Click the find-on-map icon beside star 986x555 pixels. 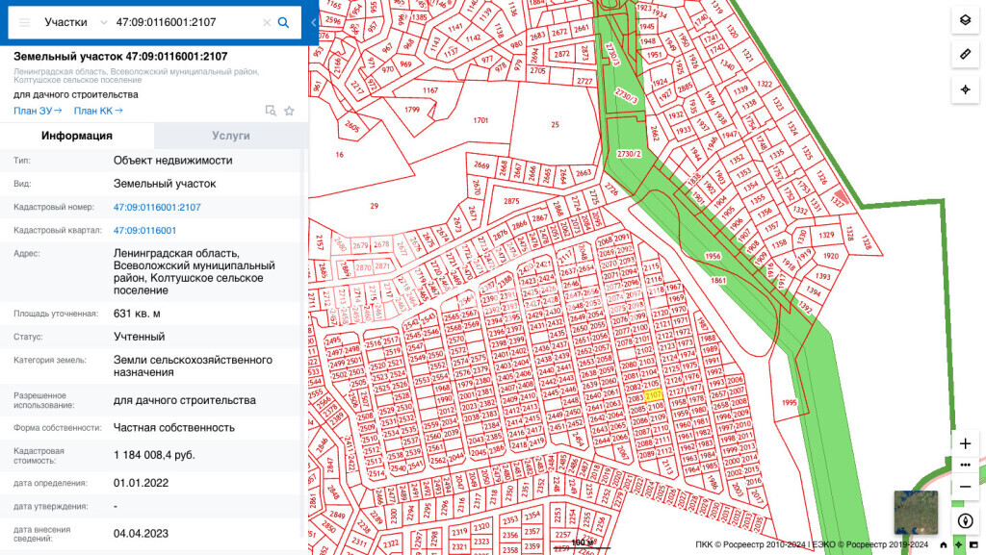(271, 111)
